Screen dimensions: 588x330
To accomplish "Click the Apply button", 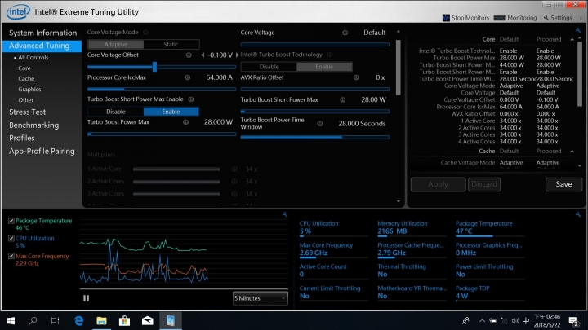I will pyautogui.click(x=438, y=184).
